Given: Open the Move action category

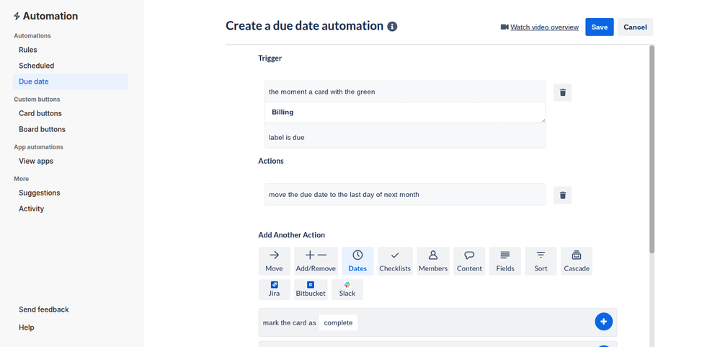Looking at the screenshot, I should [x=274, y=261].
